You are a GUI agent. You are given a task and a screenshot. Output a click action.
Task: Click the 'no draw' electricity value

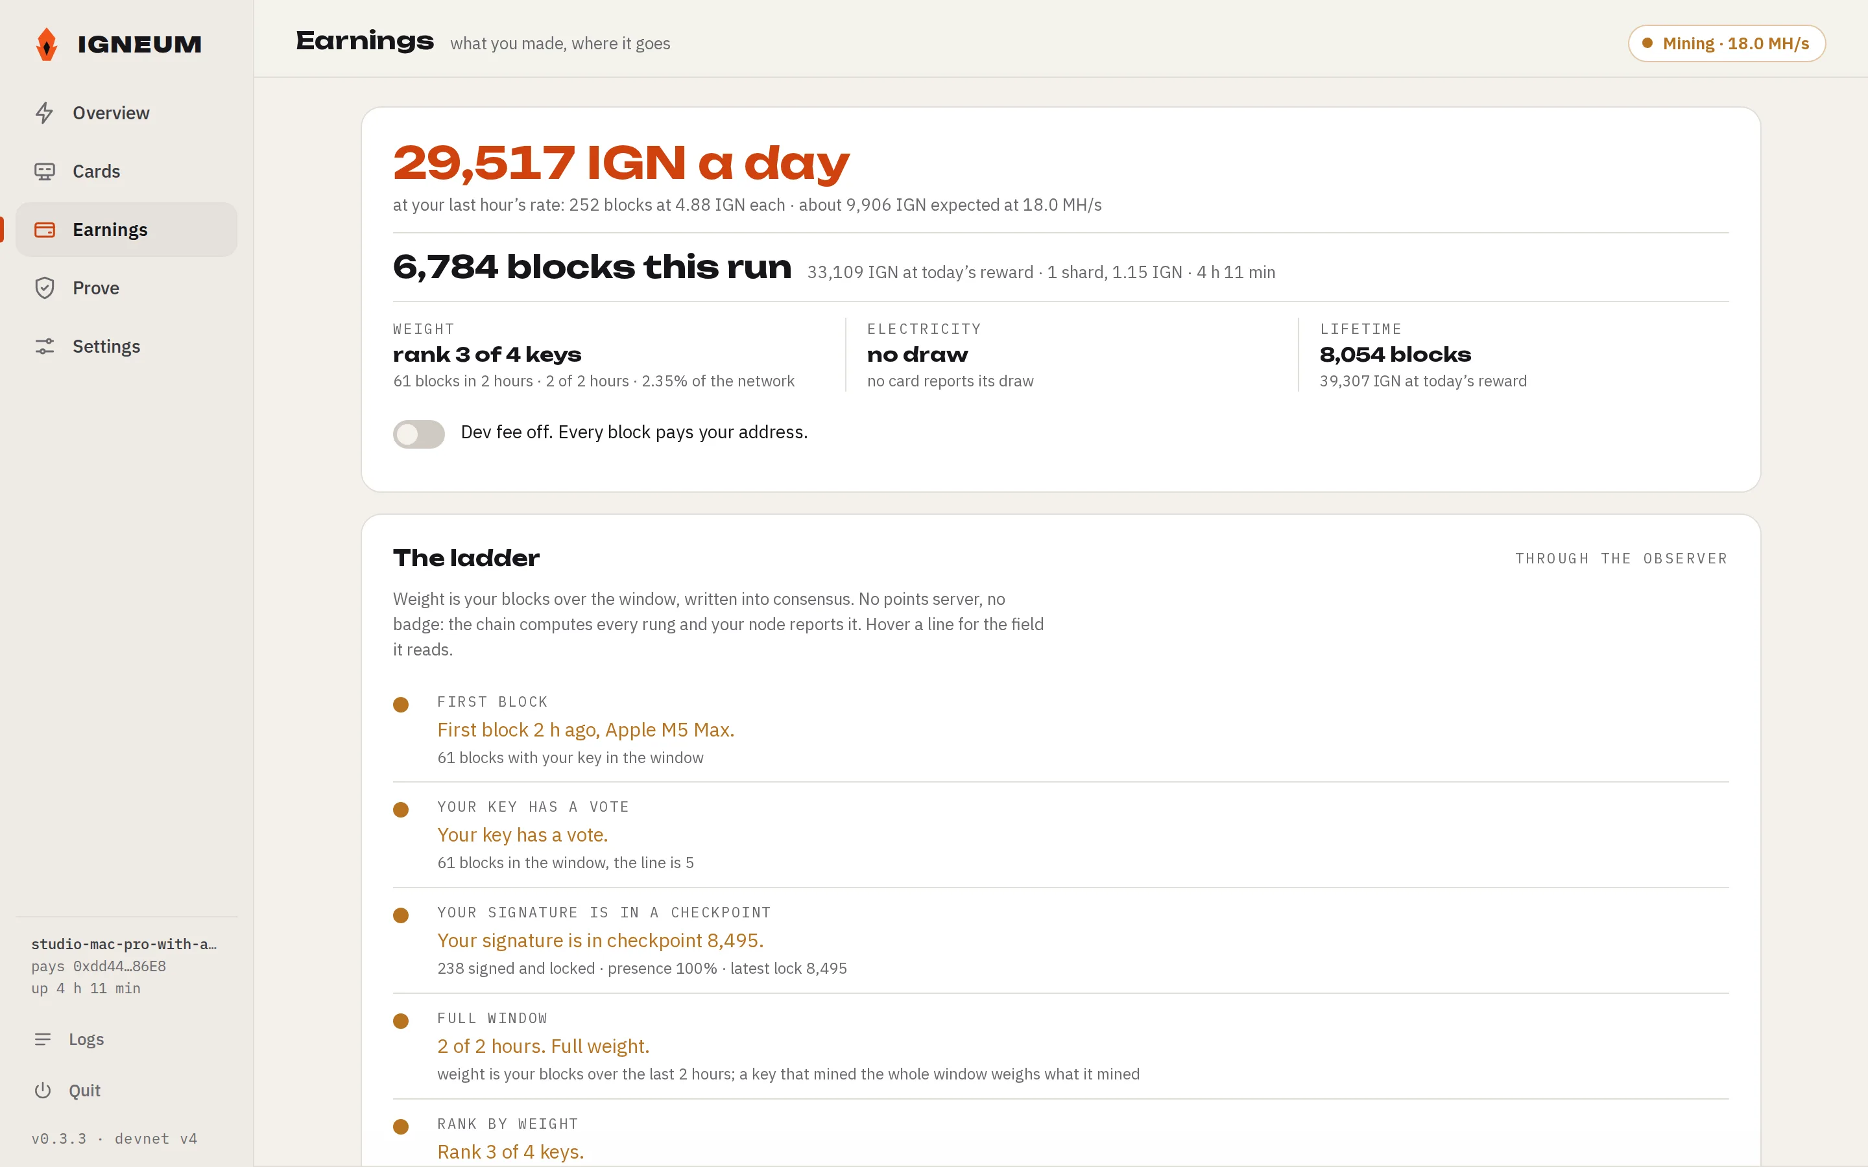917,354
